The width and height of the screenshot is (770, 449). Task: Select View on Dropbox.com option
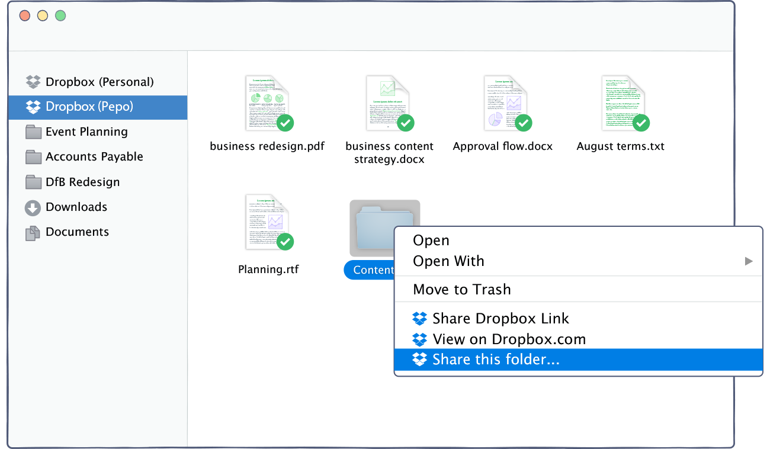pos(508,339)
